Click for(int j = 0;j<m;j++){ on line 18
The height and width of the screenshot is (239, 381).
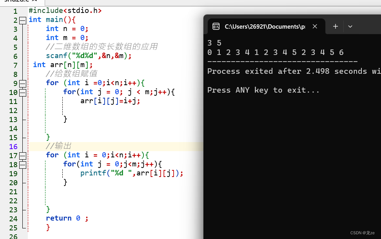point(112,164)
